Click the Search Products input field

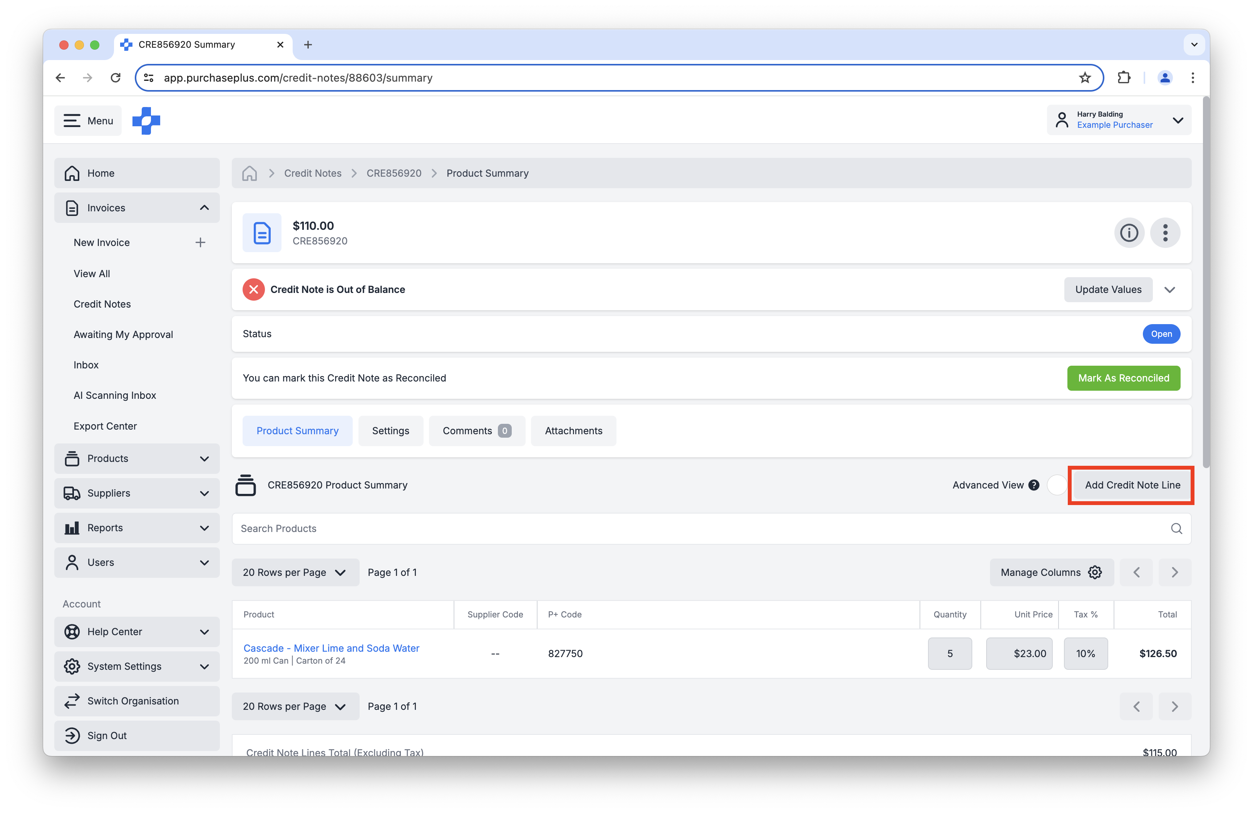click(x=711, y=528)
